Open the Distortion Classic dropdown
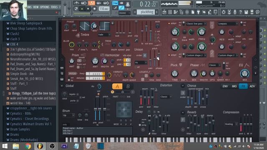267x150 pixels. click(166, 97)
